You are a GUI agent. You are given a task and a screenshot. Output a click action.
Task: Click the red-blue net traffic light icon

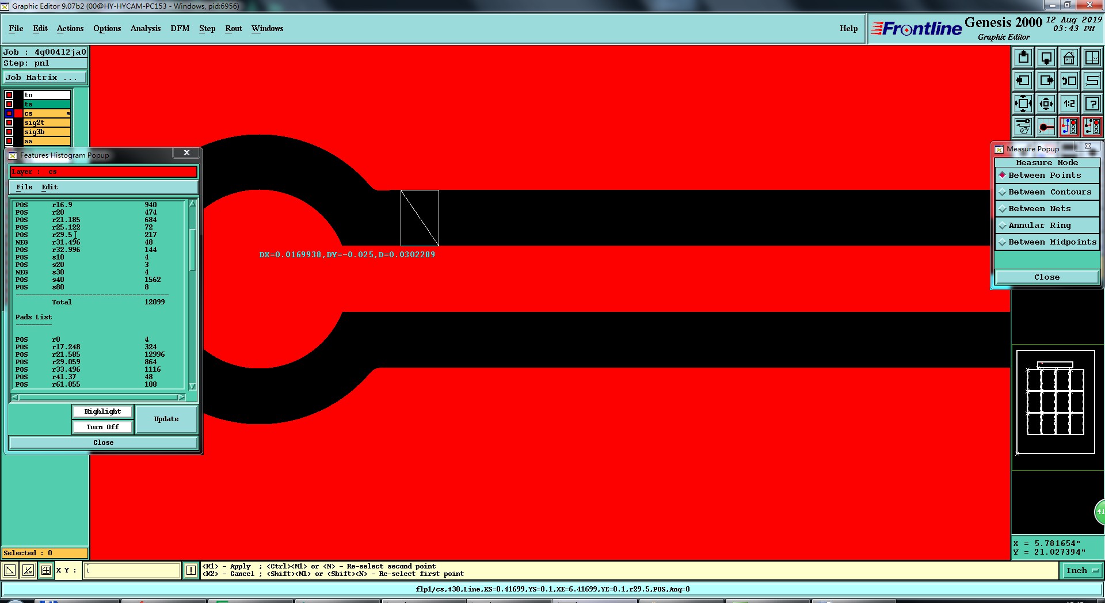coord(1069,127)
